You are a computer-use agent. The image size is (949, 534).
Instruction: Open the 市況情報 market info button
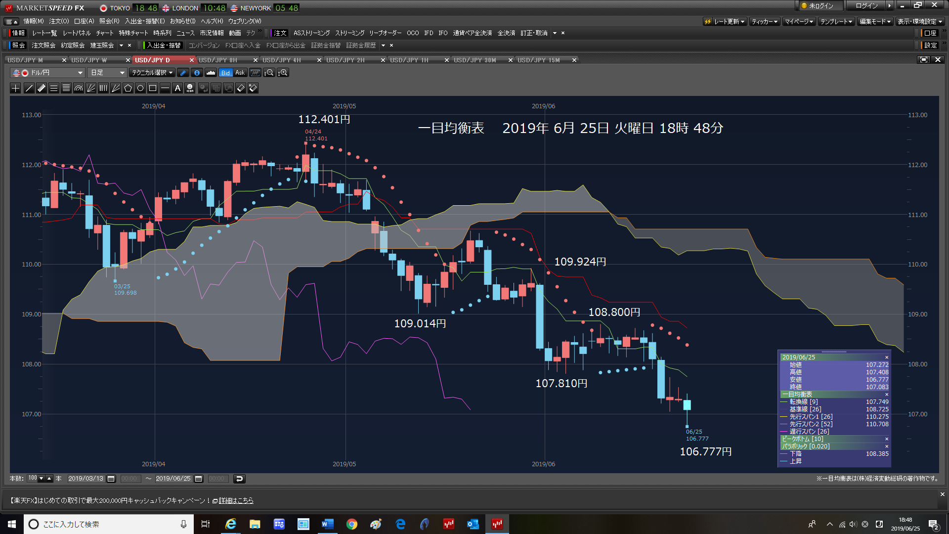[x=212, y=33]
